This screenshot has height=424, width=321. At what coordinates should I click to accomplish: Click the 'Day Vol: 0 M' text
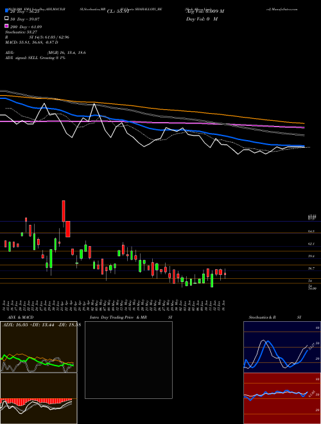tap(202, 19)
